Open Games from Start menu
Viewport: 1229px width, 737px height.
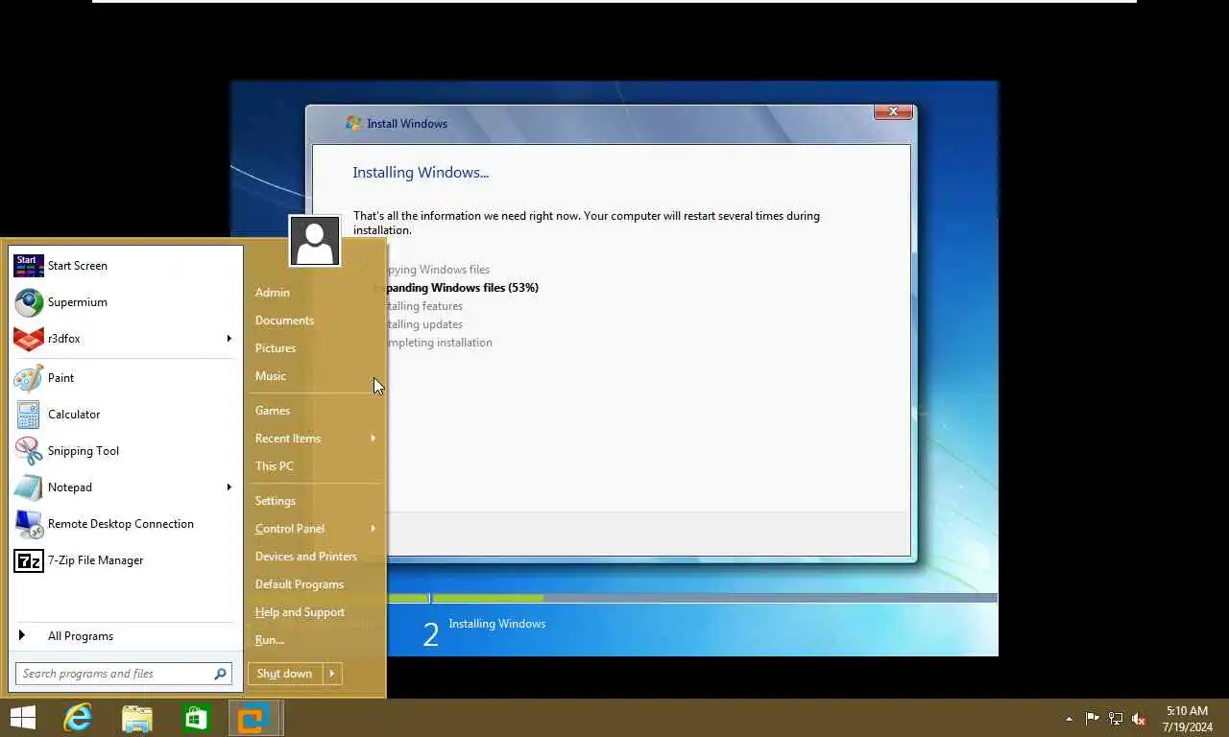(x=273, y=411)
